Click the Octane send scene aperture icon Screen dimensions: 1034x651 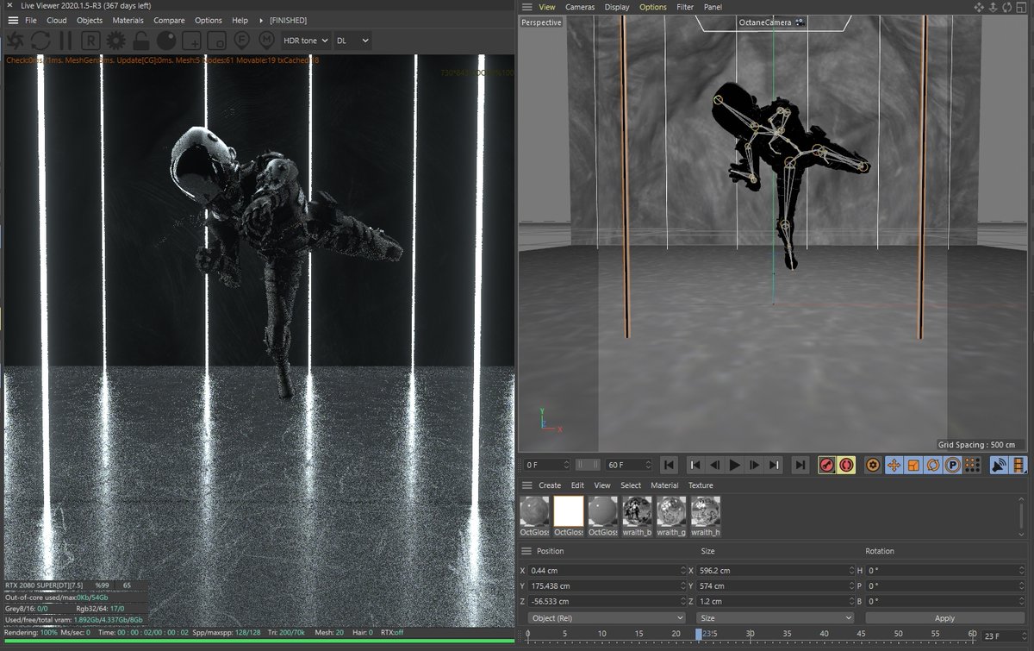[x=16, y=40]
